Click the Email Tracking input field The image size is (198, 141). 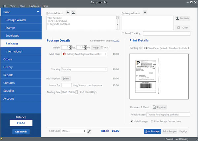pos(167,33)
